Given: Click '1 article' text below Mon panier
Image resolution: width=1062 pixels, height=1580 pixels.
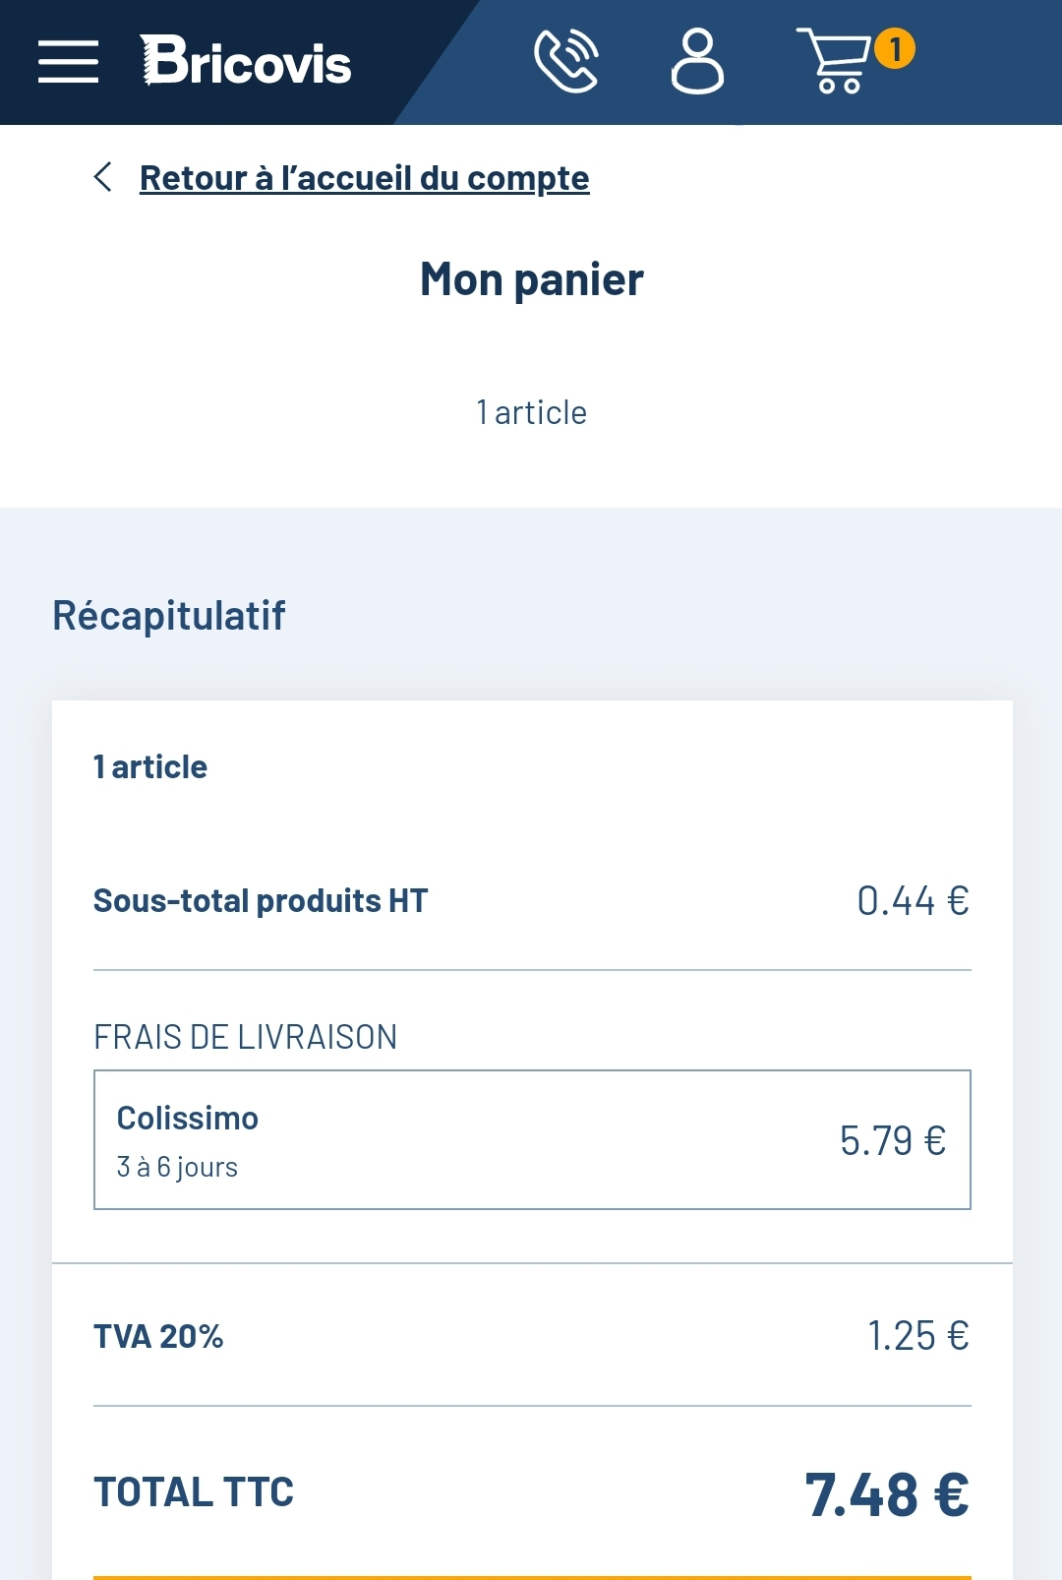Looking at the screenshot, I should pyautogui.click(x=531, y=412).
